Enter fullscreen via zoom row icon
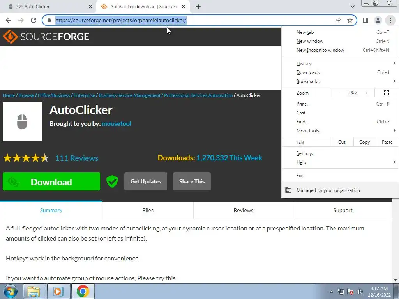Screen dimensions: 399x299 pos(386,93)
